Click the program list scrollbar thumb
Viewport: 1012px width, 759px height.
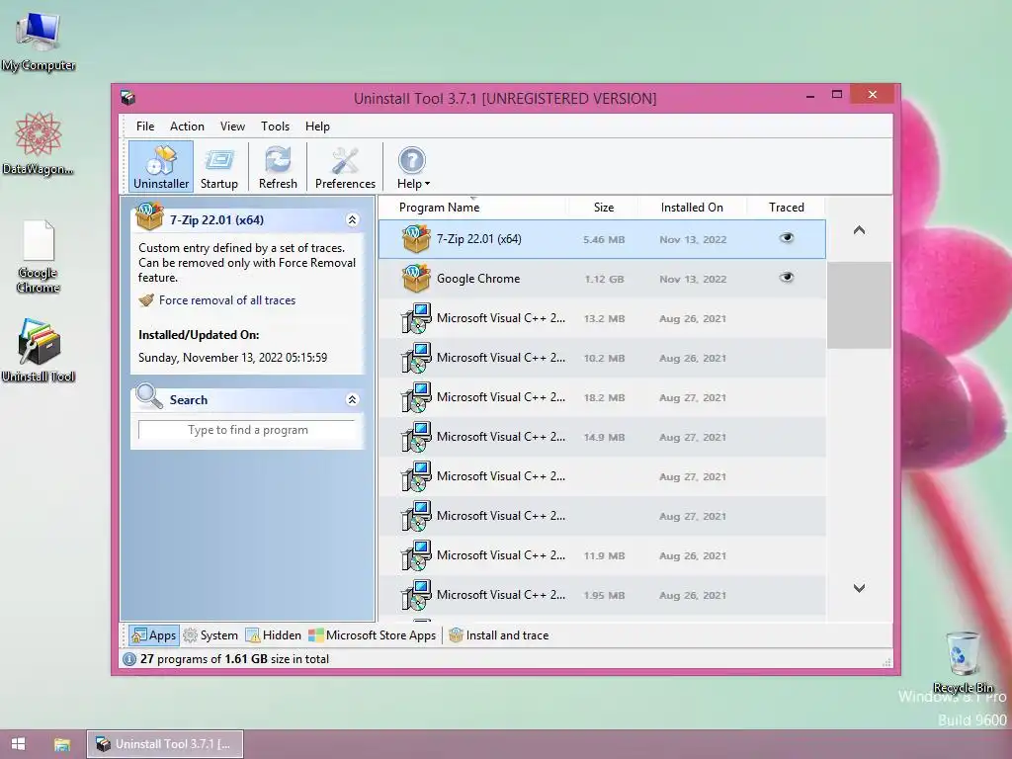click(x=859, y=304)
